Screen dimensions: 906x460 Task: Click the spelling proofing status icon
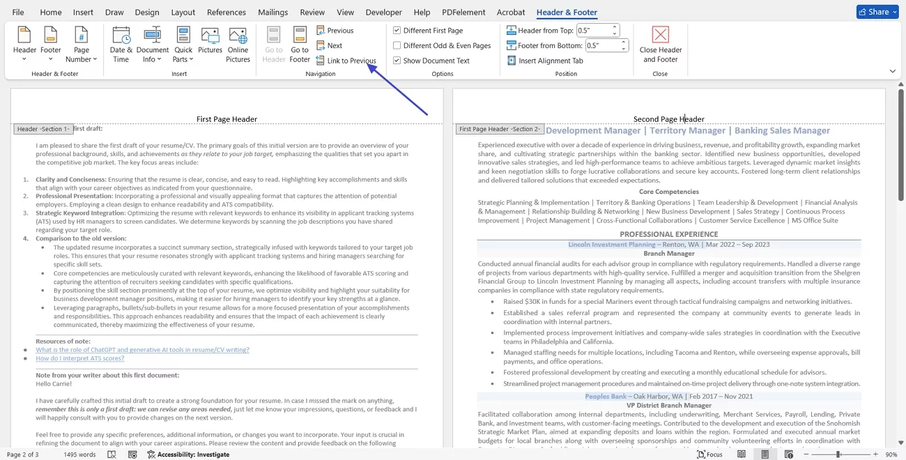tap(112, 454)
